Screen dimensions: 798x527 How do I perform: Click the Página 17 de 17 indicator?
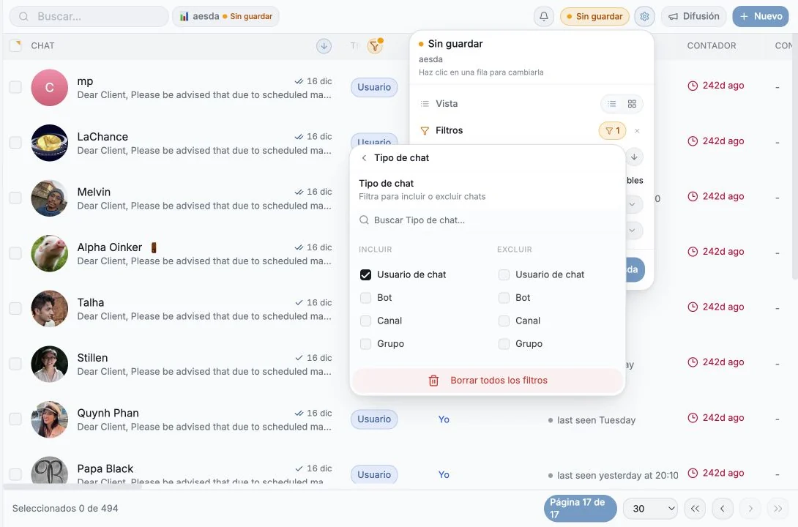tap(580, 508)
